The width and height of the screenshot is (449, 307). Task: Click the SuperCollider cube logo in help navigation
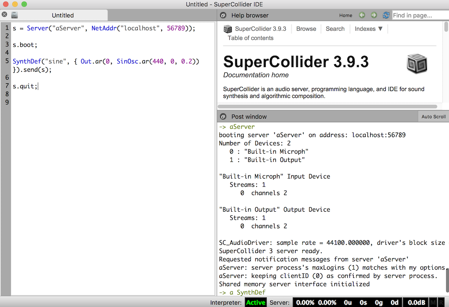tap(228, 29)
